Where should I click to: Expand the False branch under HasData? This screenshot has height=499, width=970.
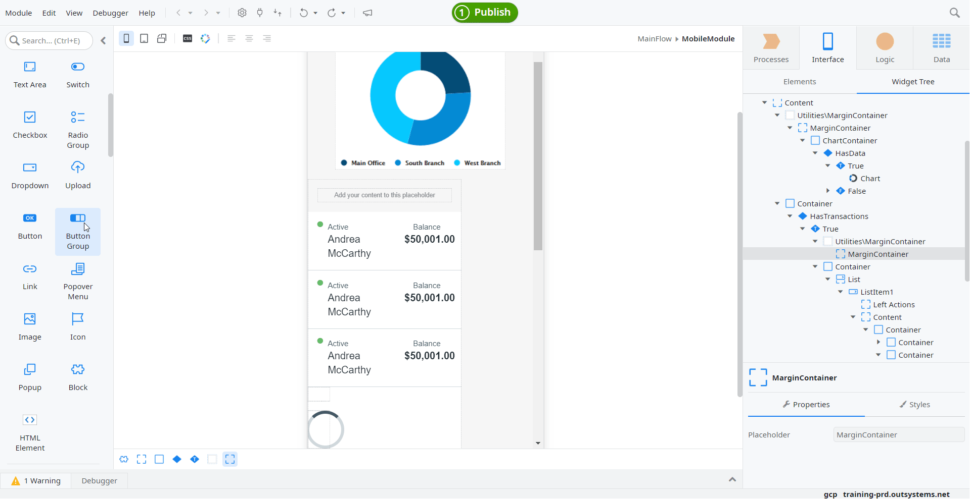pos(828,191)
